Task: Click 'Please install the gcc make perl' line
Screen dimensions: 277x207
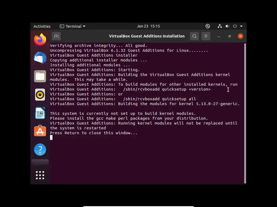Action: [x=129, y=118]
